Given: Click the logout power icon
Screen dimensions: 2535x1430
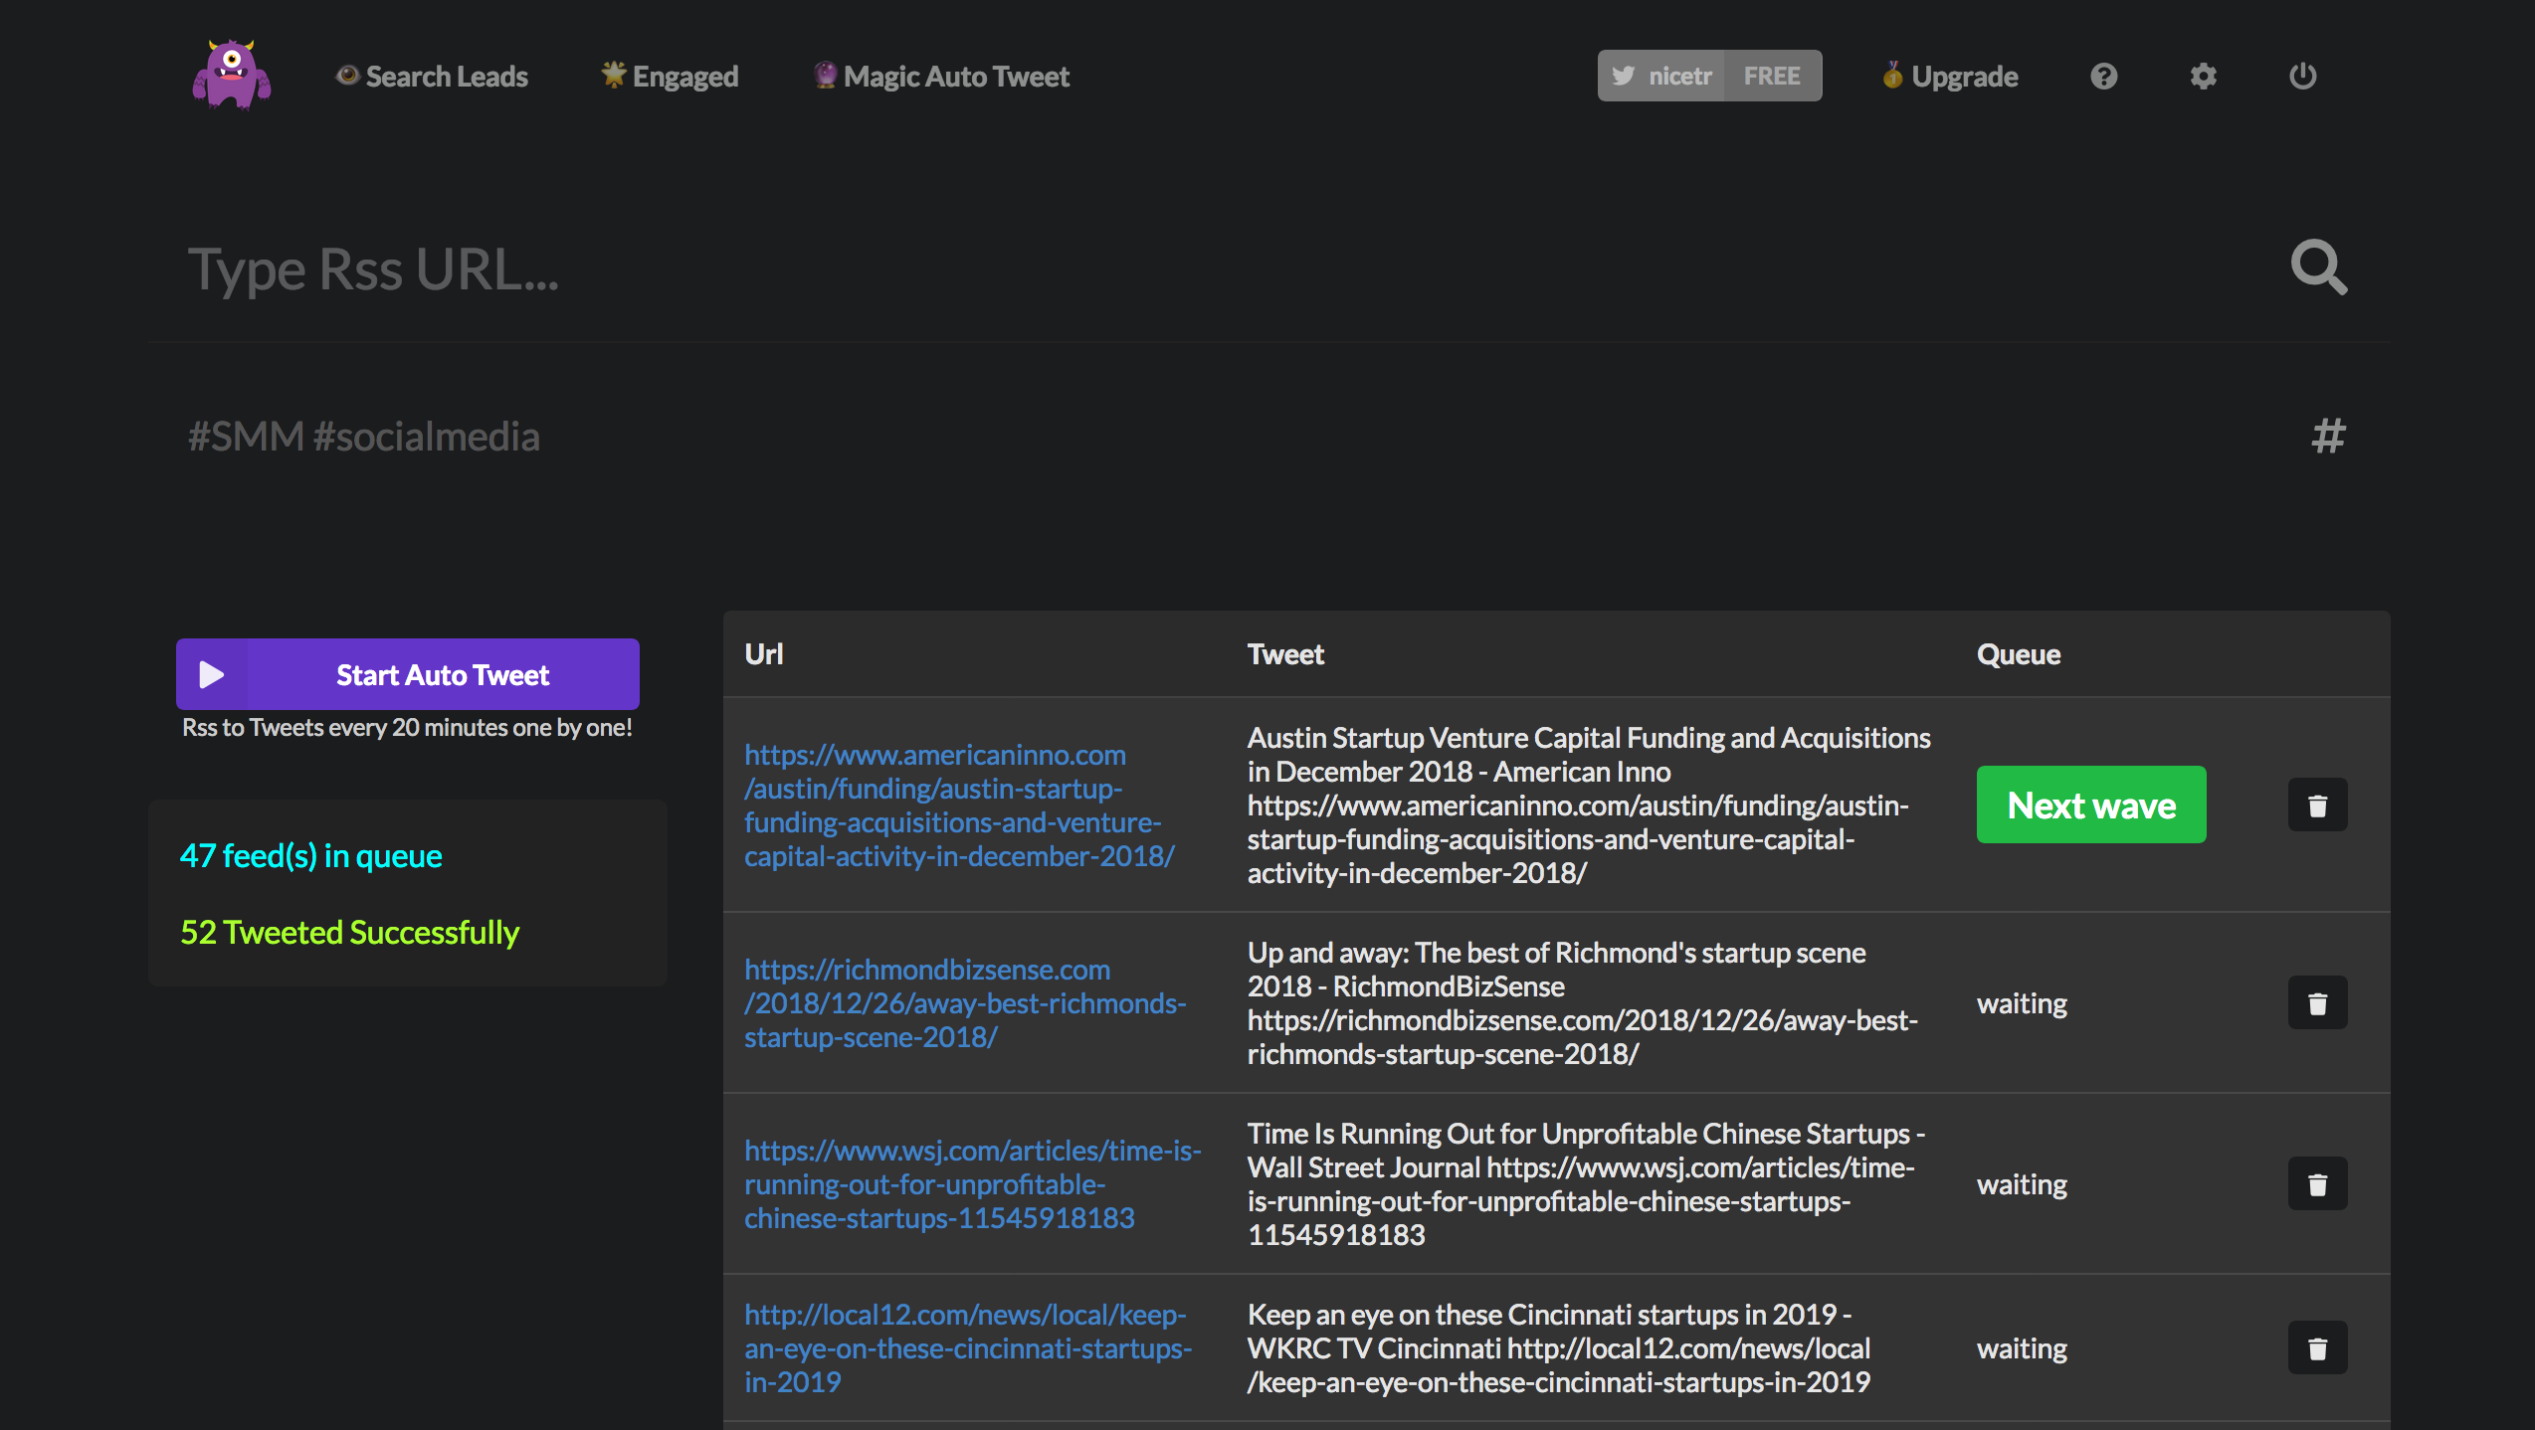Looking at the screenshot, I should pyautogui.click(x=2304, y=76).
